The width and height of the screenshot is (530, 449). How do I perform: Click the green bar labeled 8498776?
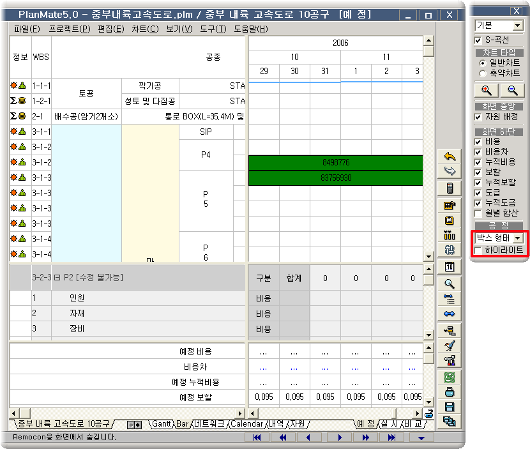click(x=335, y=163)
